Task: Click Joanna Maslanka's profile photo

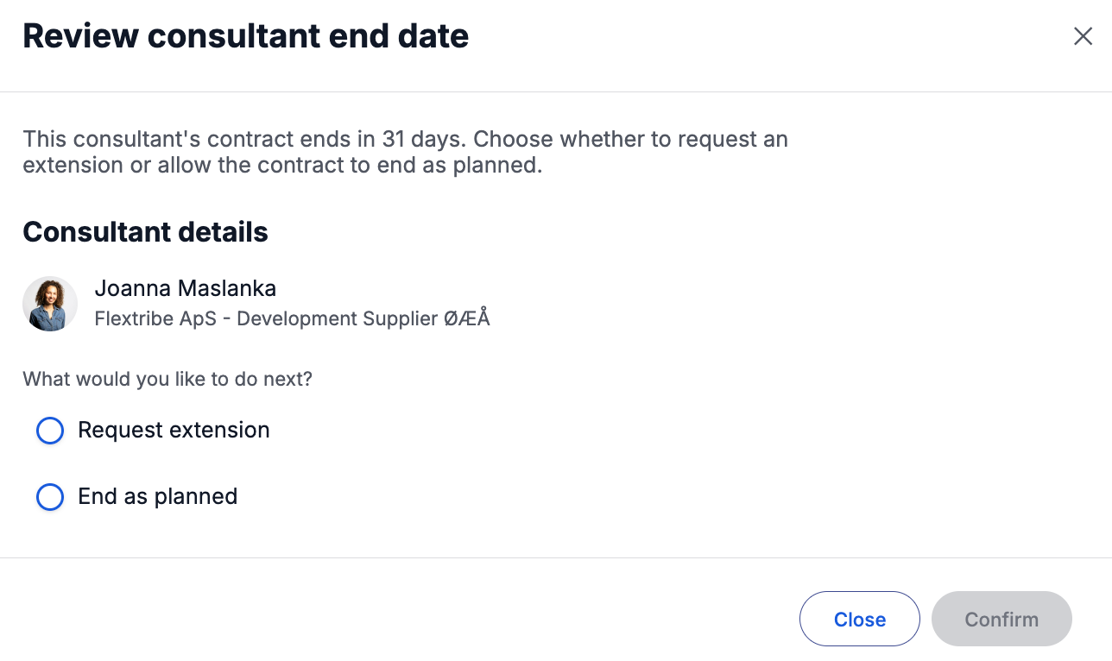Action: pyautogui.click(x=50, y=304)
